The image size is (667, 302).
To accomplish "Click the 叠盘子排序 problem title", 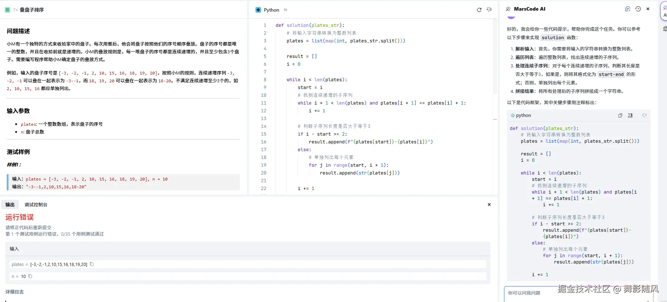I will coord(32,10).
